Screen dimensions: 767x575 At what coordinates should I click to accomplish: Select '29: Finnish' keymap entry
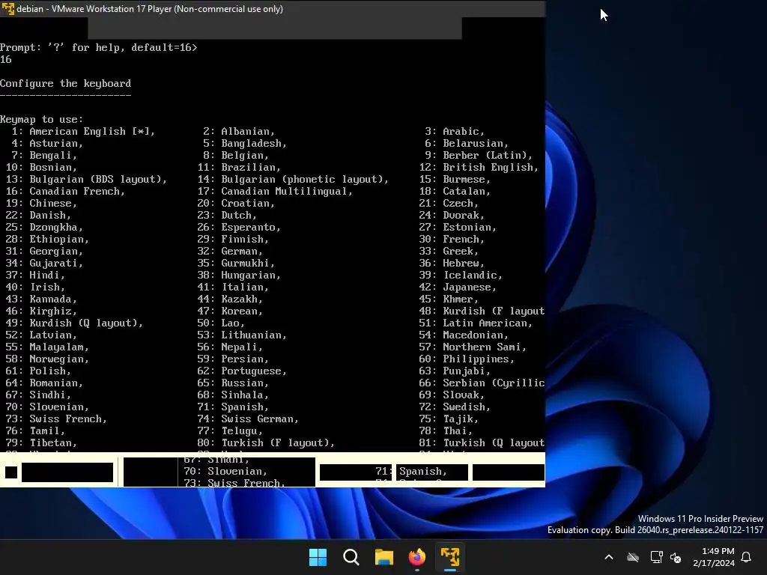pyautogui.click(x=234, y=239)
